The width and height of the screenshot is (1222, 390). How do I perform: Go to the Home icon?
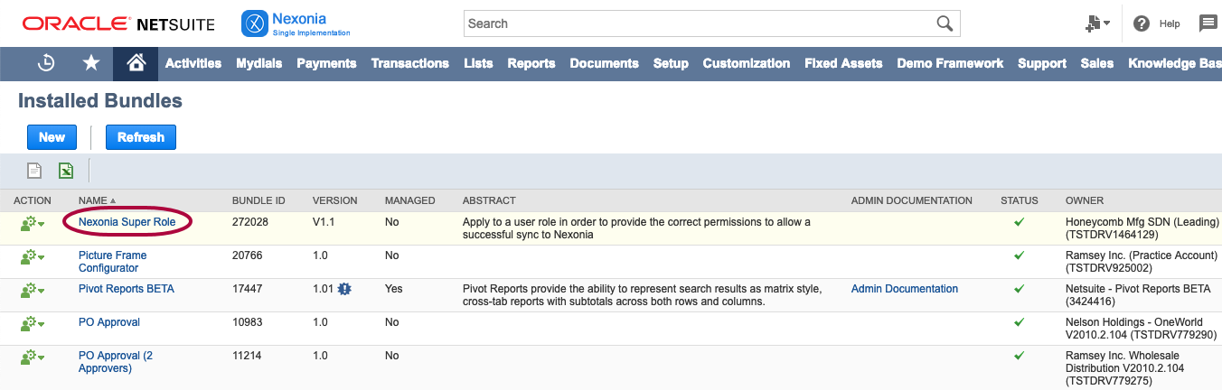136,63
